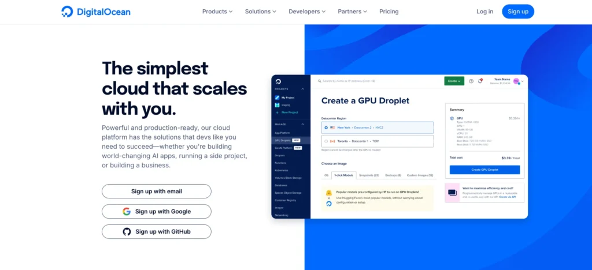Image resolution: width=592 pixels, height=270 pixels.
Task: Click the Canadian flag in the Toronto row
Action: click(x=332, y=141)
